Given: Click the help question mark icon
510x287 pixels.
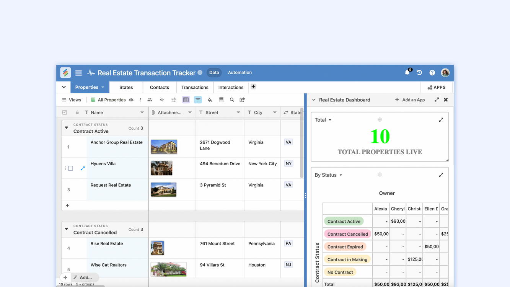Looking at the screenshot, I should (432, 73).
